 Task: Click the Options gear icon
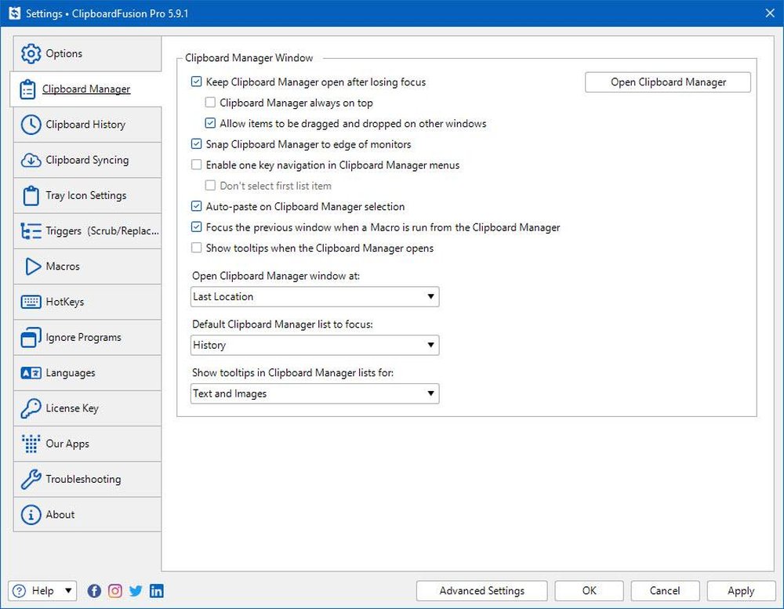point(31,53)
